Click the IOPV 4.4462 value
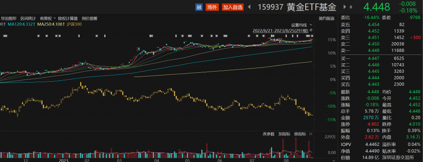423x162 pixels. point(373,145)
